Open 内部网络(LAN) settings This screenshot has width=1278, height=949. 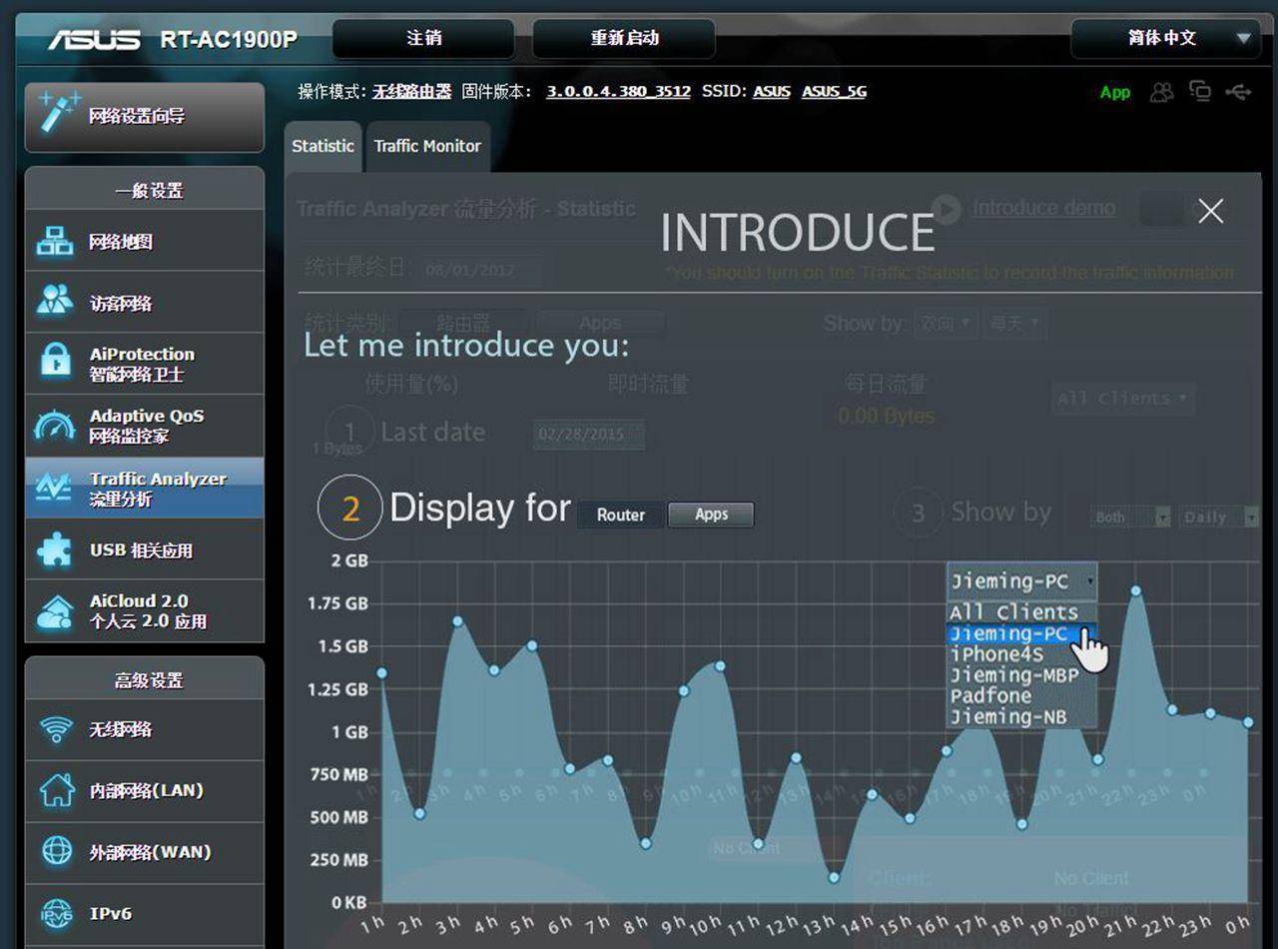[x=145, y=791]
